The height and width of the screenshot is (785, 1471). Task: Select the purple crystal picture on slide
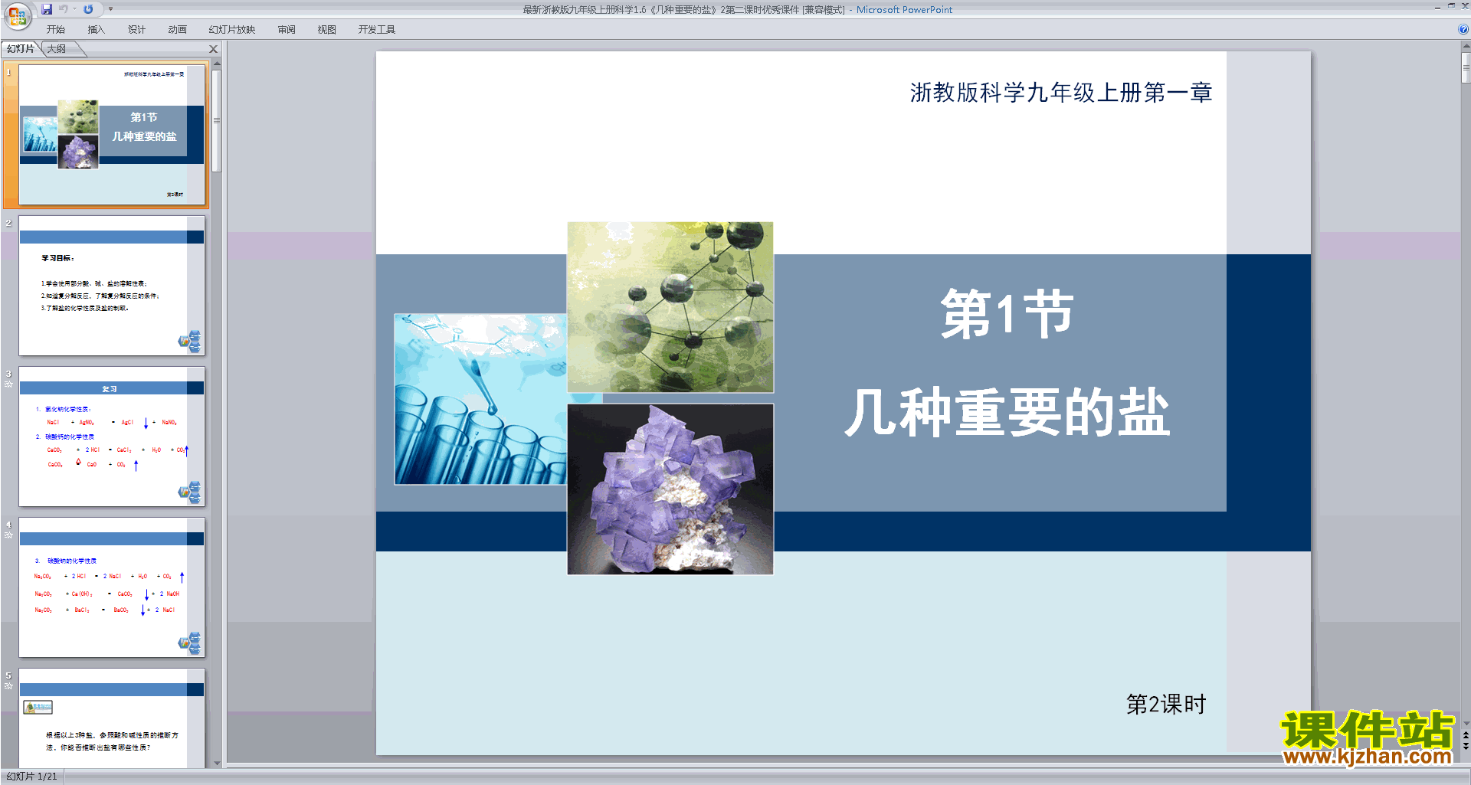670,489
